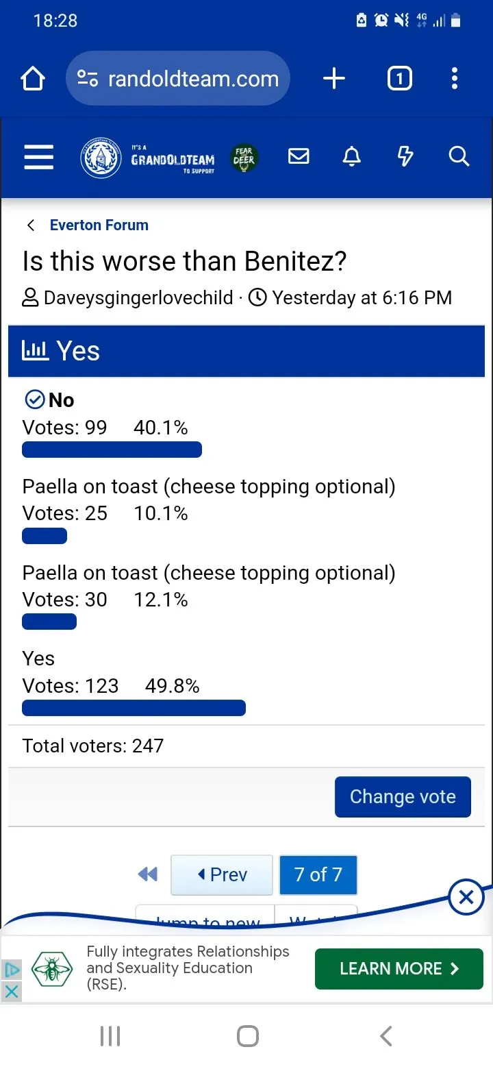Image resolution: width=493 pixels, height=1069 pixels.
Task: Click the Fear Deer badge icon
Action: click(244, 158)
